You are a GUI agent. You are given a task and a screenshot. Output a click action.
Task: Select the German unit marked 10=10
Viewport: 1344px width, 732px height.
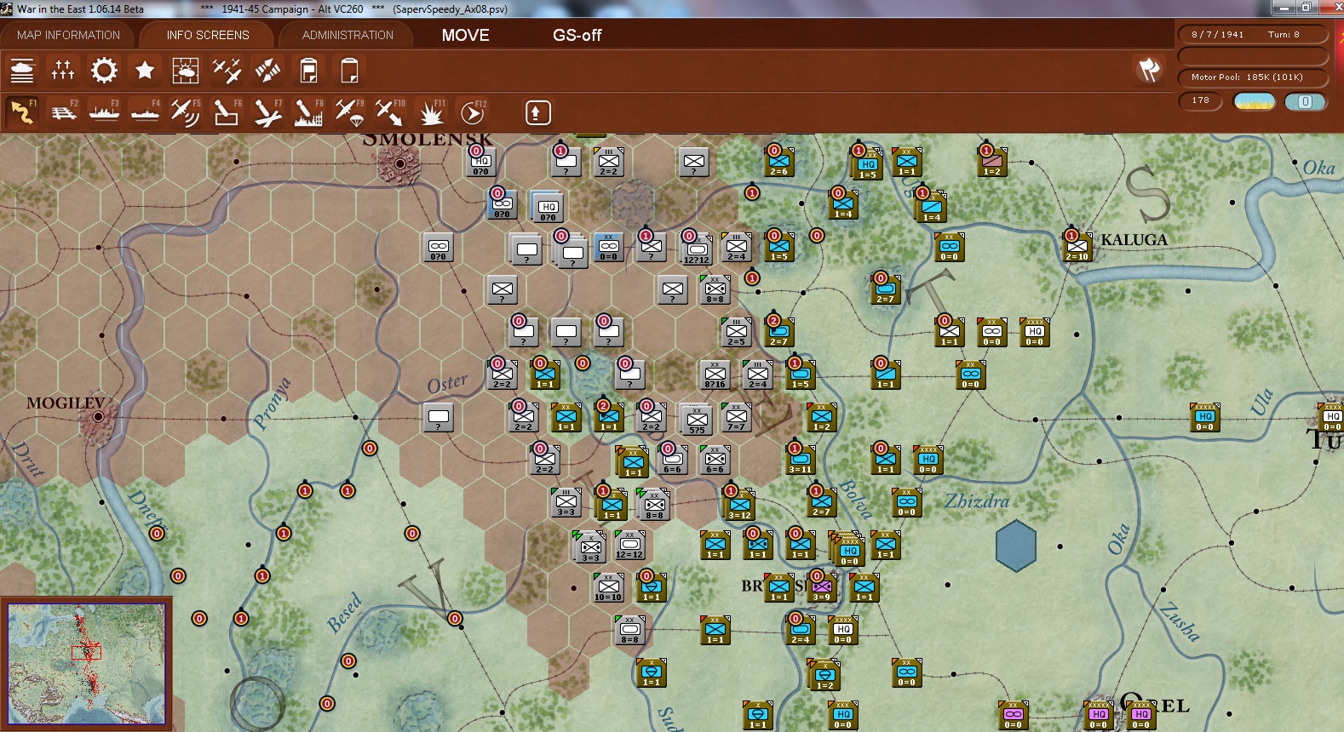608,587
